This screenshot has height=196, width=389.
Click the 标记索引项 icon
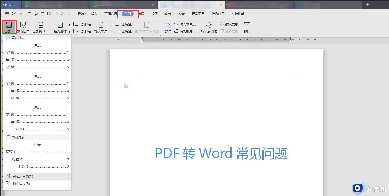click(209, 25)
